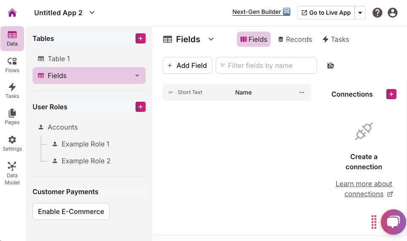Click the help question mark icon
The width and height of the screenshot is (407, 241).
(x=377, y=13)
